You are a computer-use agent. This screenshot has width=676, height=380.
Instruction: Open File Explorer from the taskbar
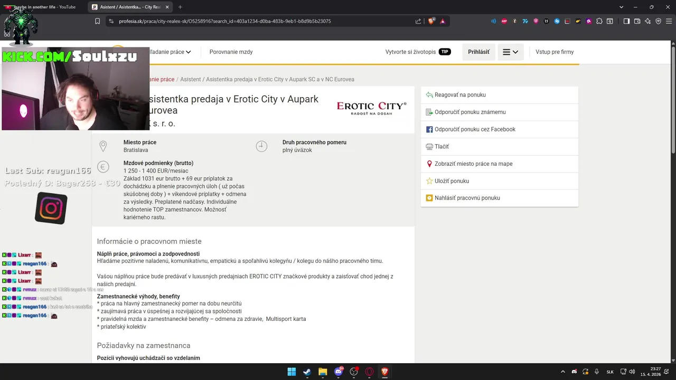(x=323, y=372)
